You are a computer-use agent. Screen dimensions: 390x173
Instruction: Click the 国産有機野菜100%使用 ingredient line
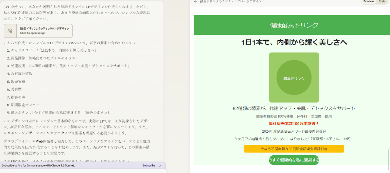[x=294, y=116]
